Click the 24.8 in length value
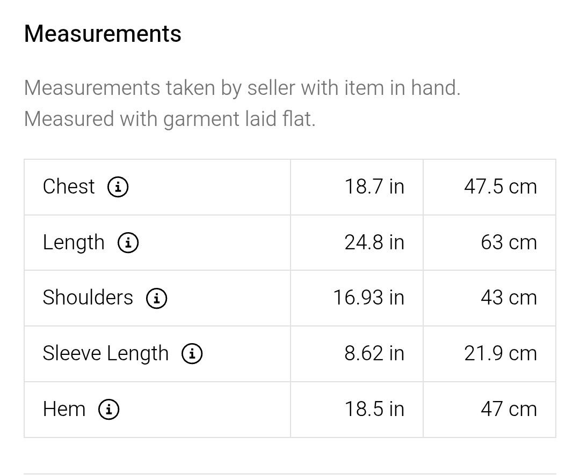580x475 pixels. [x=374, y=243]
